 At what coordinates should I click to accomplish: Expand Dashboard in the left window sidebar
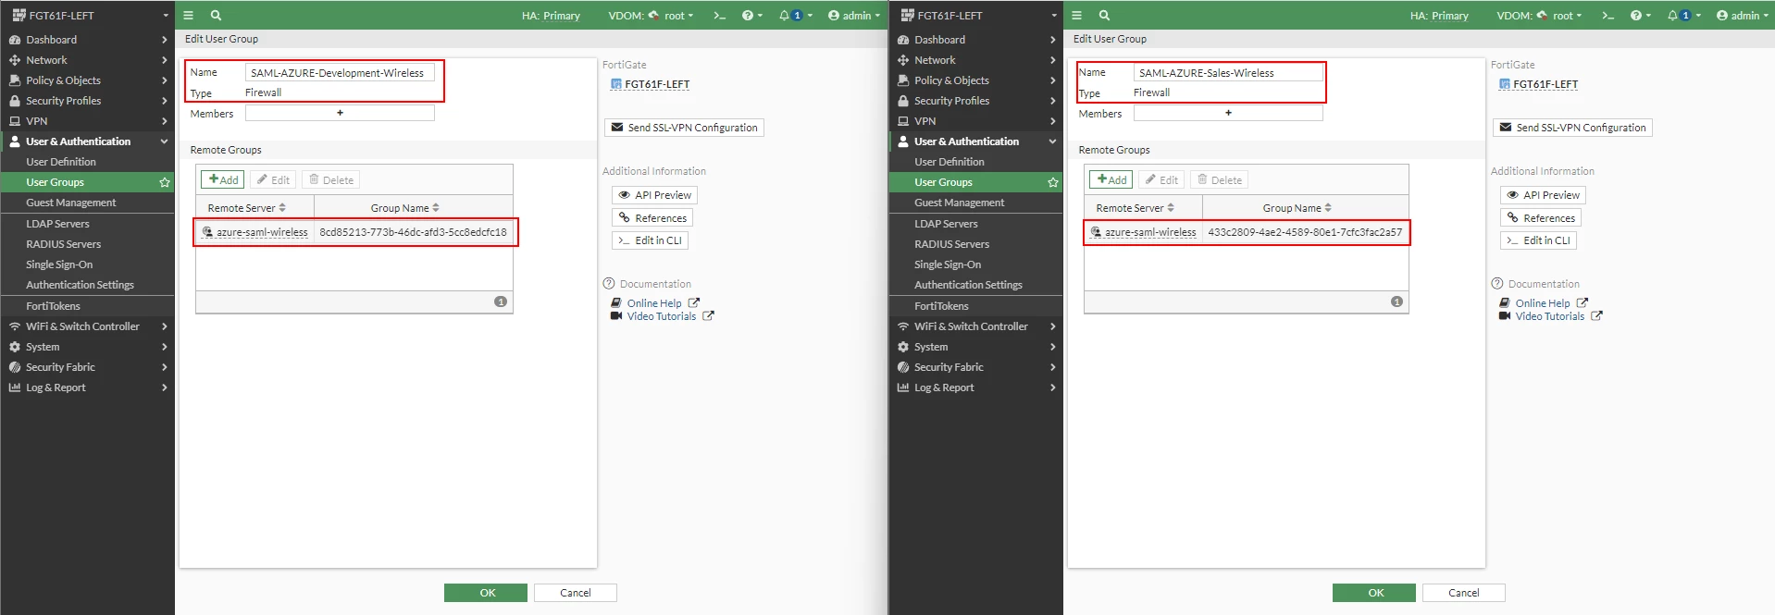coord(87,40)
